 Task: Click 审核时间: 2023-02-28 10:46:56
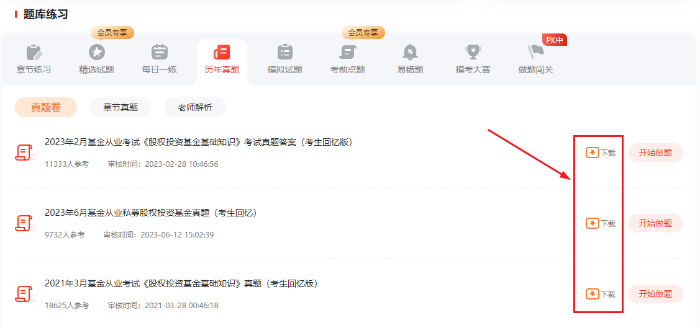pyautogui.click(x=163, y=164)
